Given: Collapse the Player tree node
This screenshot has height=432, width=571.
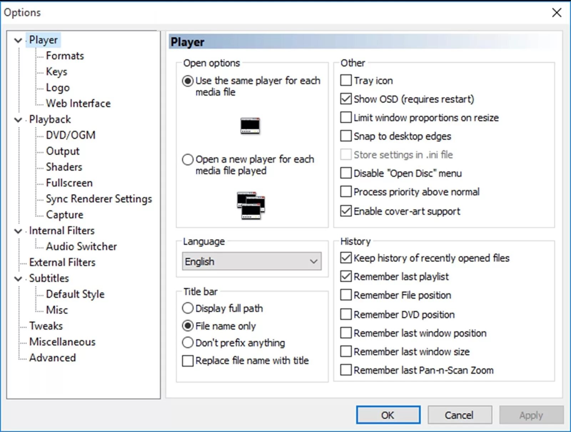Looking at the screenshot, I should coord(18,40).
